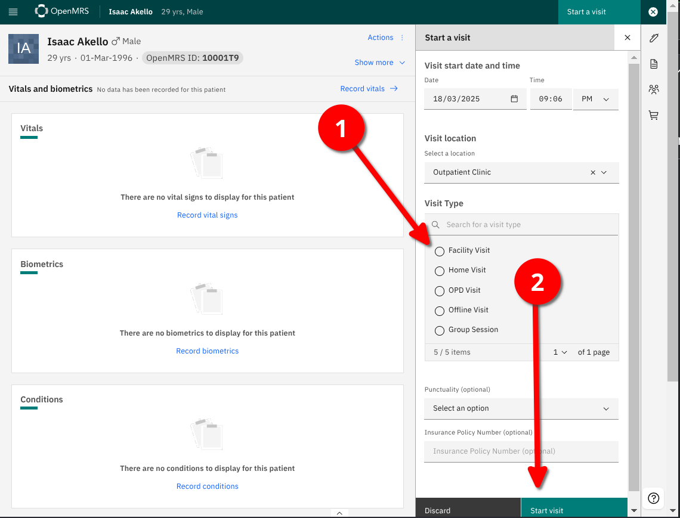Click the help question mark icon
Screen dimensions: 680x518
[654, 498]
